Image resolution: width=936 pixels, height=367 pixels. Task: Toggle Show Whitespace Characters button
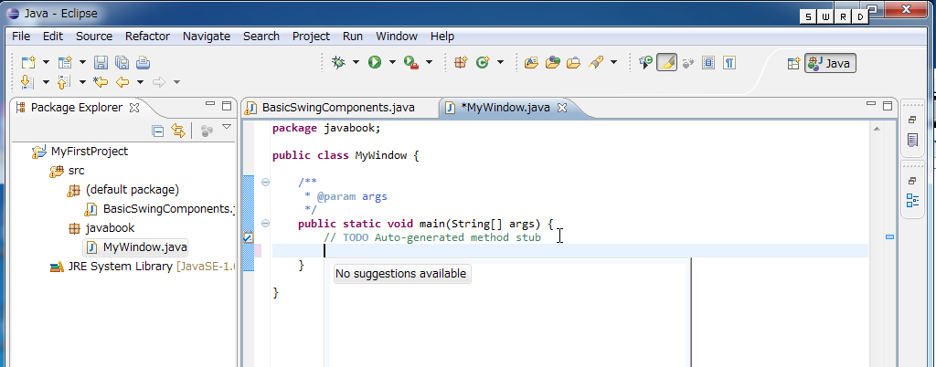tap(729, 62)
